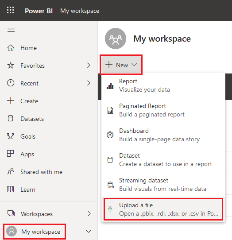
Task: Expand the Favorites flyout chevron
Action: point(89,66)
